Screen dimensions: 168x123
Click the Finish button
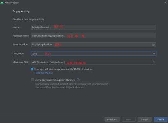pos(161,119)
